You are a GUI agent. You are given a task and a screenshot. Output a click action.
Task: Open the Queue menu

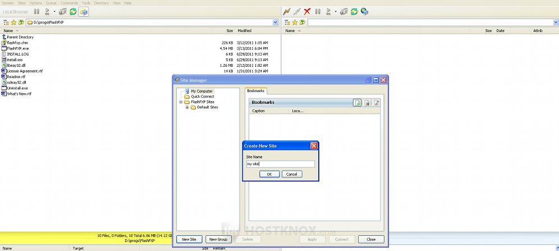(x=51, y=3)
